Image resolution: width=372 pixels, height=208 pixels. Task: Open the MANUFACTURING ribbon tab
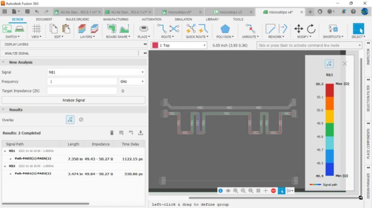pyautogui.click(x=116, y=19)
